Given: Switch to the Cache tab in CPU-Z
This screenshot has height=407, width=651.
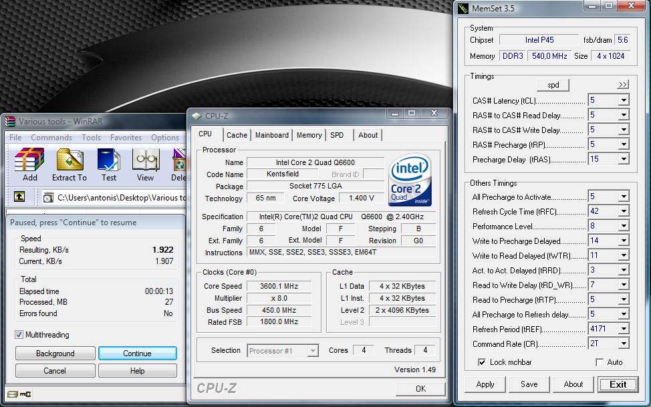Looking at the screenshot, I should (x=237, y=135).
